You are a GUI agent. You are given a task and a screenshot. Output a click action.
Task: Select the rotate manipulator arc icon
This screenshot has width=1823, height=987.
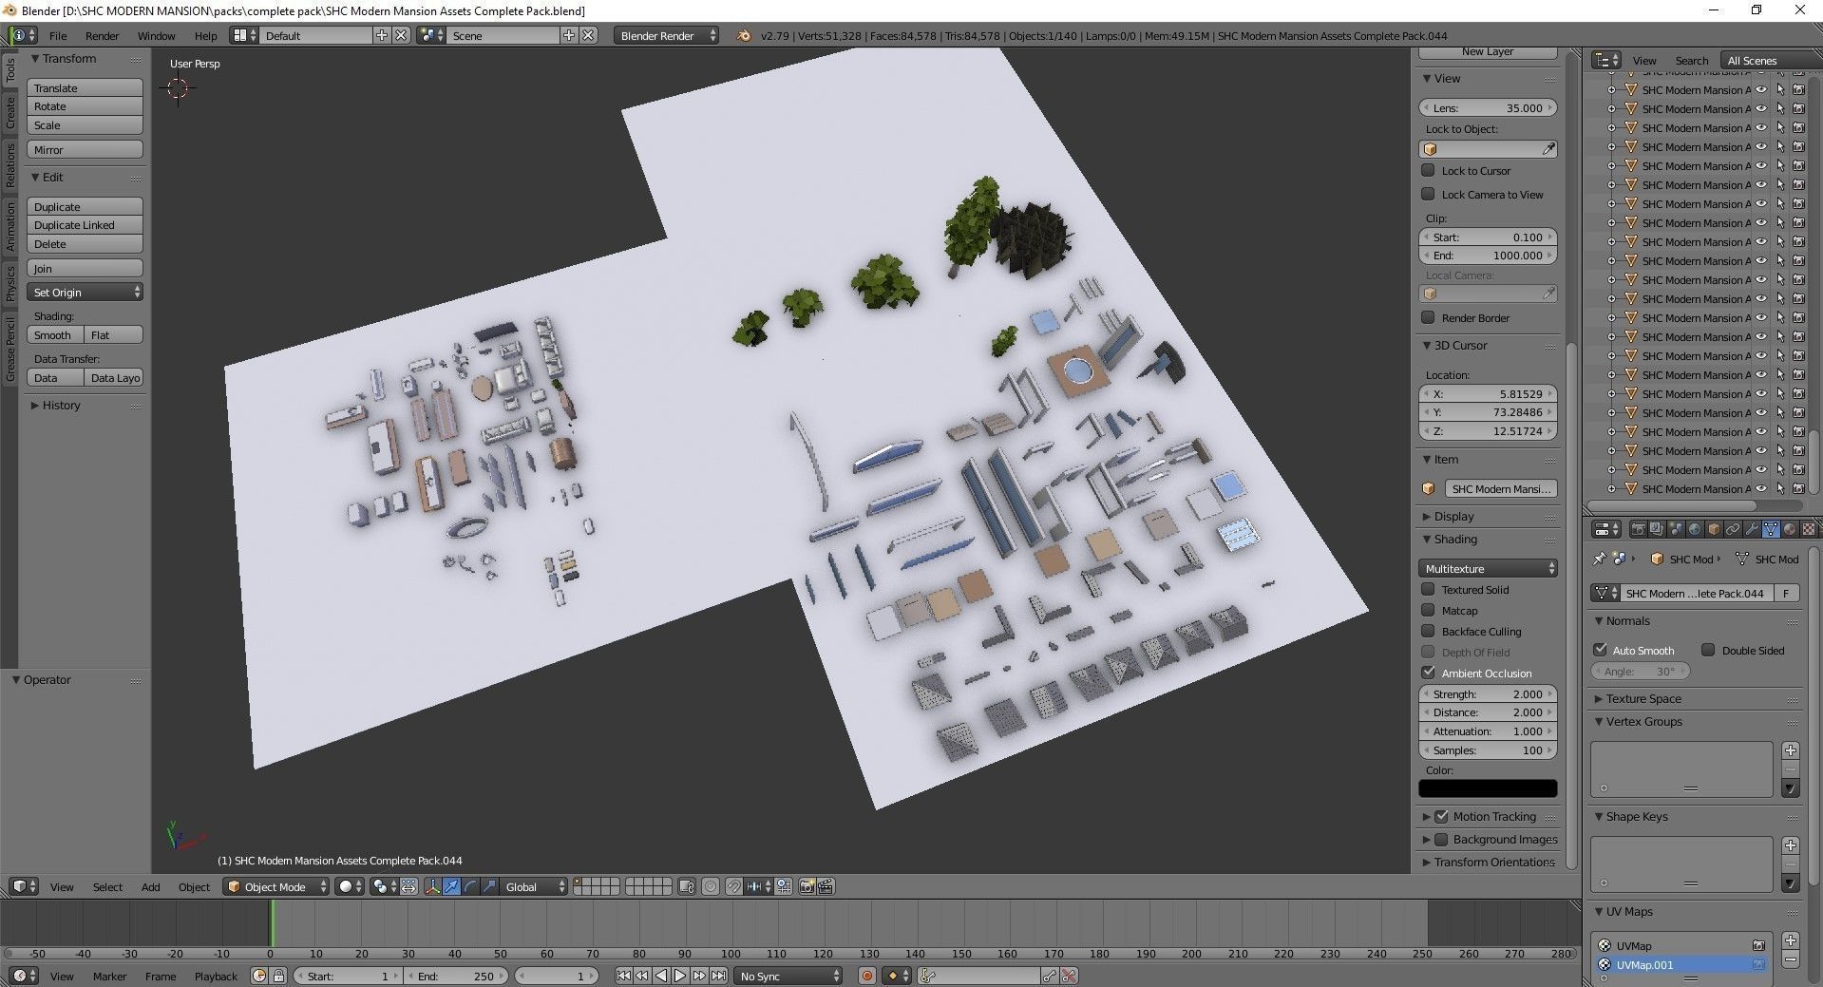point(470,886)
